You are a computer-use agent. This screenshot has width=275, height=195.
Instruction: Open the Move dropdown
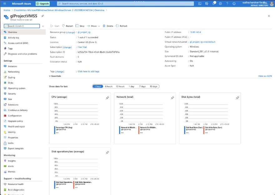[93, 26]
